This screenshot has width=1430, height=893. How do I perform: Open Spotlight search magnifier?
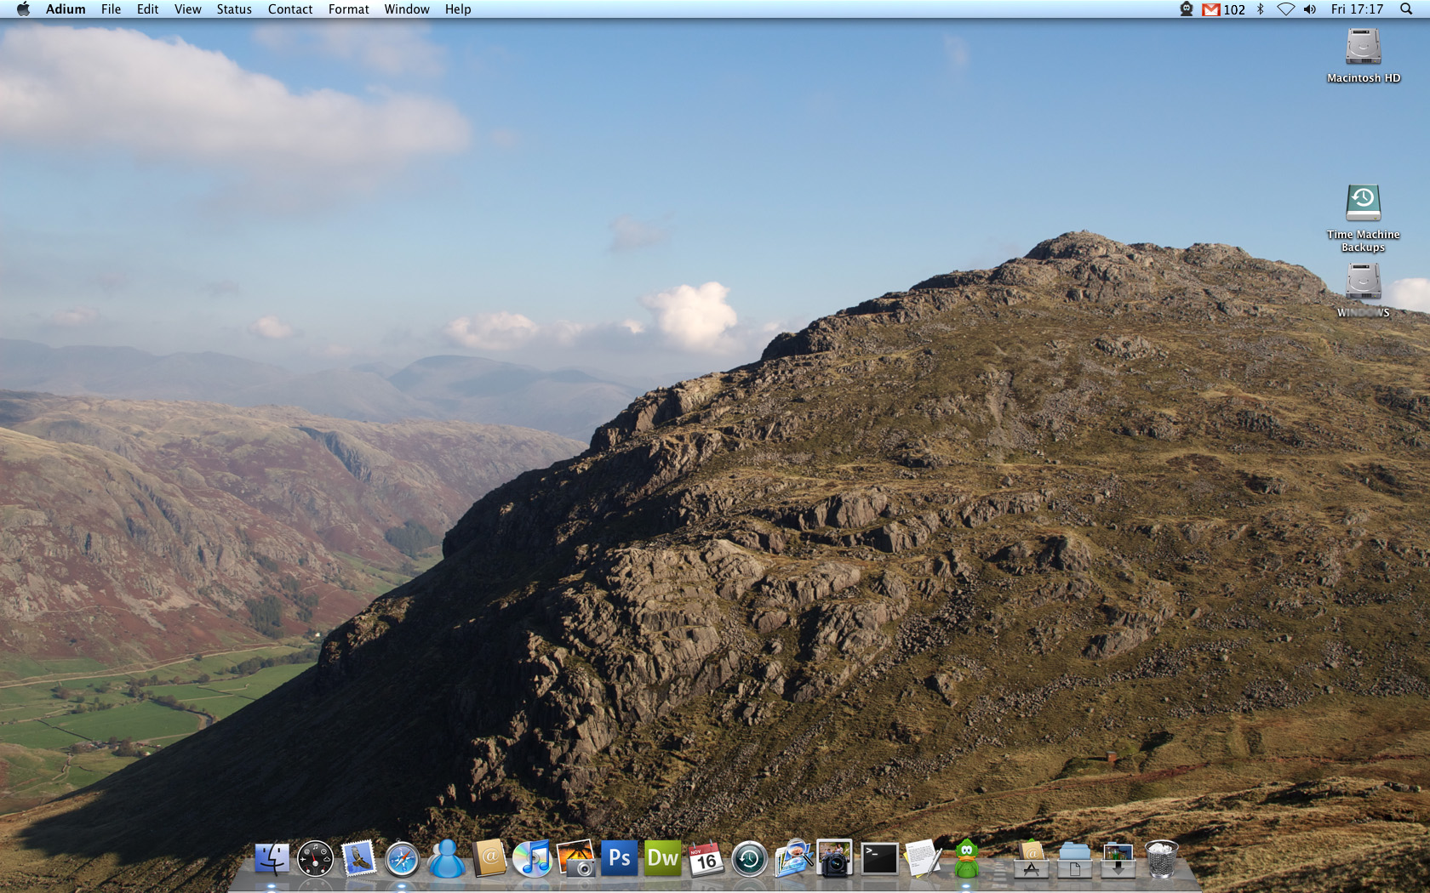point(1406,9)
